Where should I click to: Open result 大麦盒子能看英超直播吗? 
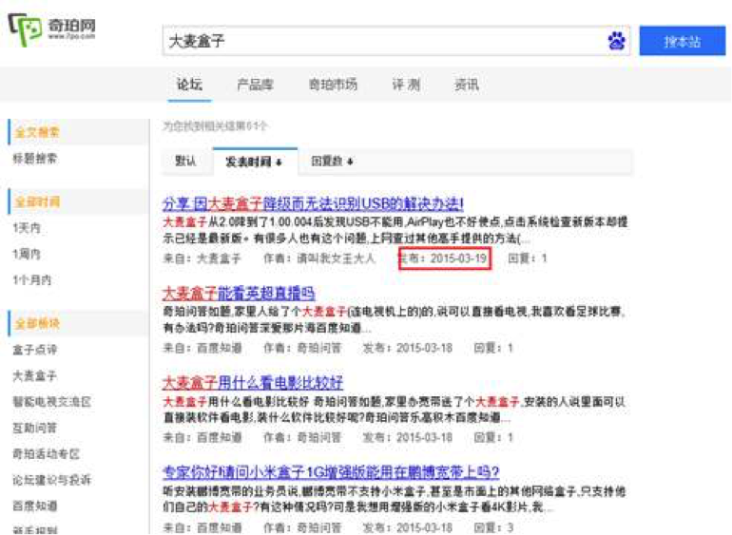coord(239,294)
